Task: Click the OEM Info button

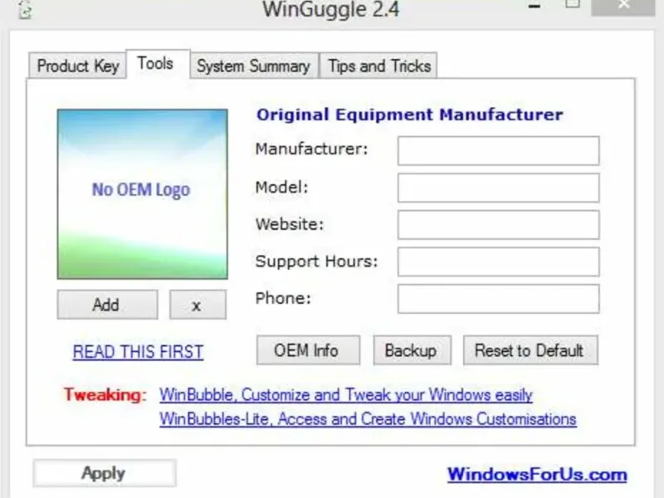Action: coord(308,350)
